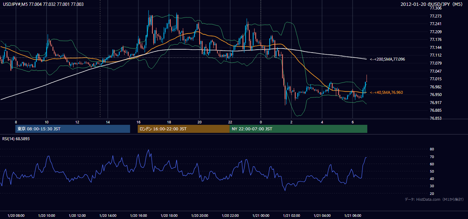
Task: Click the London 16:00-22:00 JST session bar
Action: pyautogui.click(x=183, y=129)
